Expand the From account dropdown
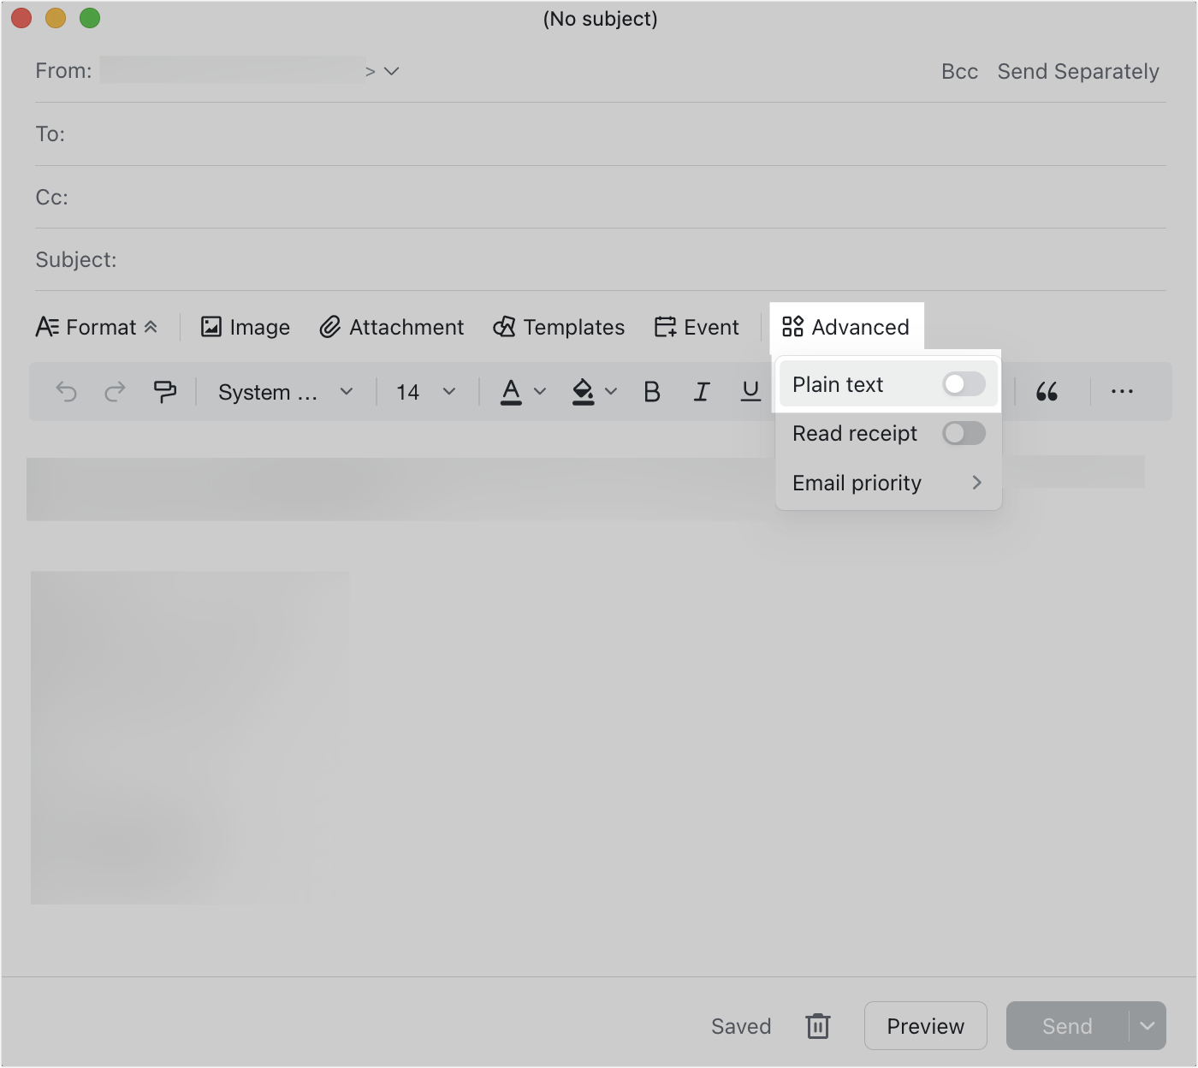Screen dimensions: 1198x1068 point(392,71)
